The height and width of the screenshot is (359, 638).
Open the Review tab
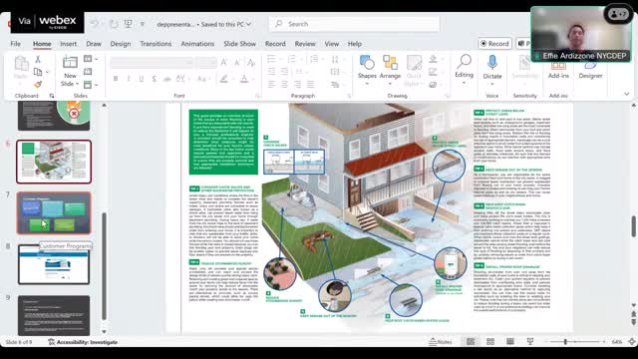pos(305,44)
